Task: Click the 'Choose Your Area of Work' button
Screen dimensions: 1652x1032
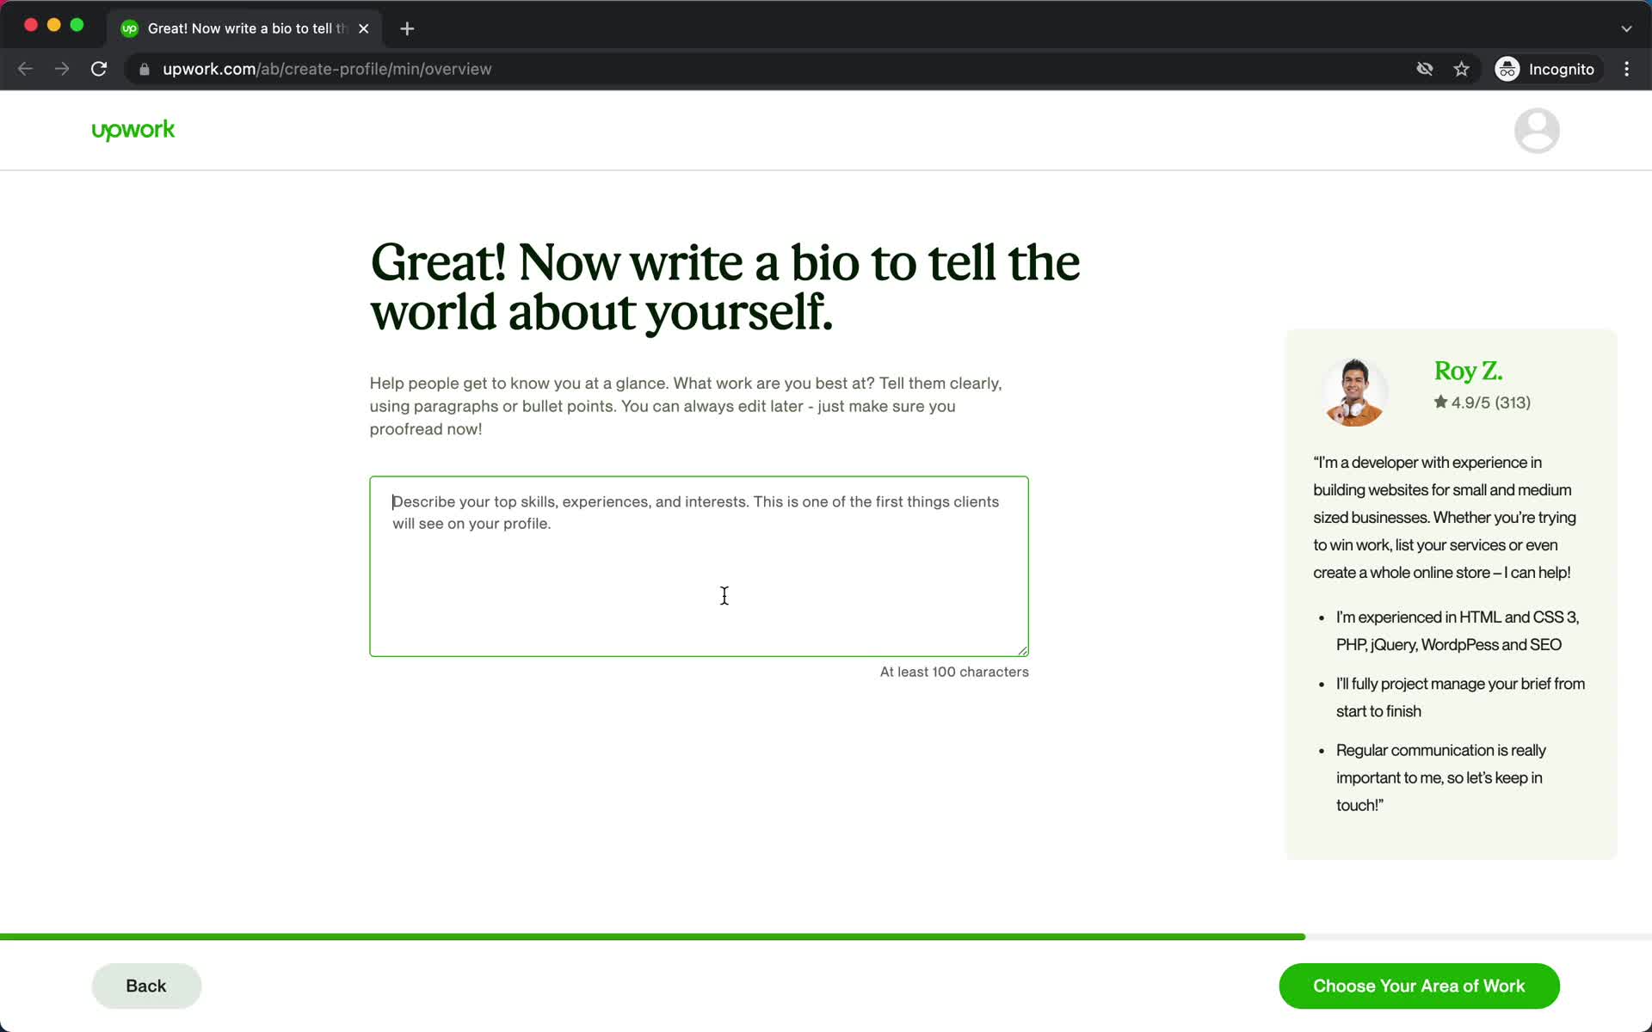Action: point(1419,986)
